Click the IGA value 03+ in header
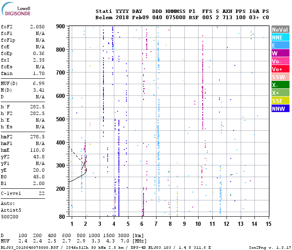This screenshot has width=292, height=250. pyautogui.click(x=254, y=17)
